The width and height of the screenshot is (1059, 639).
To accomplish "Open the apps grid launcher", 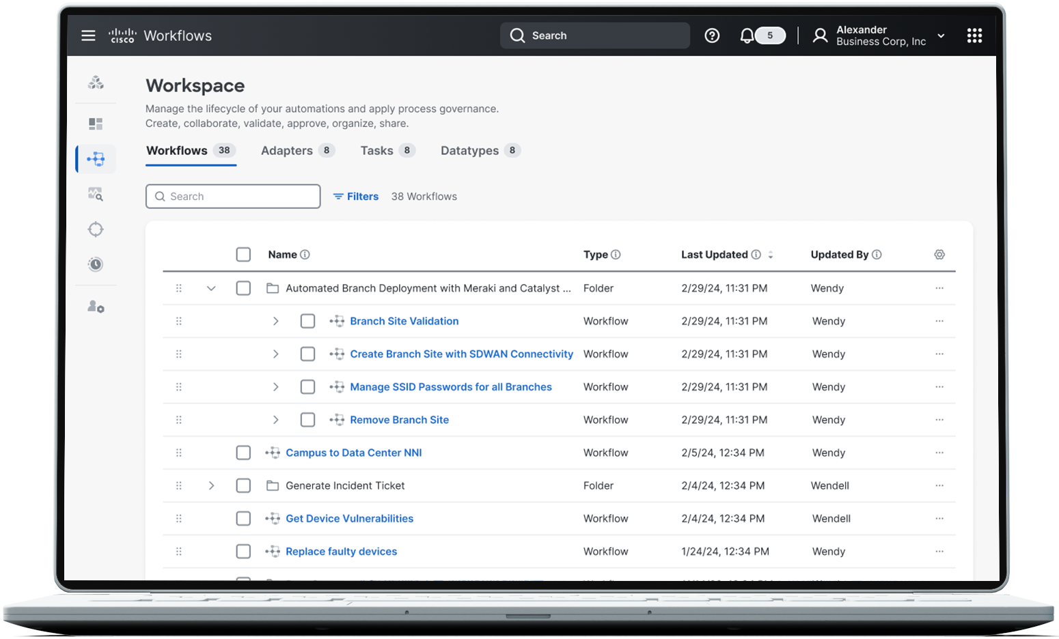I will 974,35.
